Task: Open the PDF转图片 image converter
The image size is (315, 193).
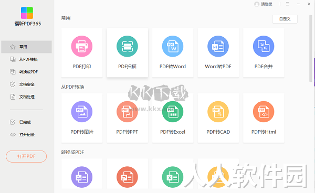Action: [x=82, y=118]
